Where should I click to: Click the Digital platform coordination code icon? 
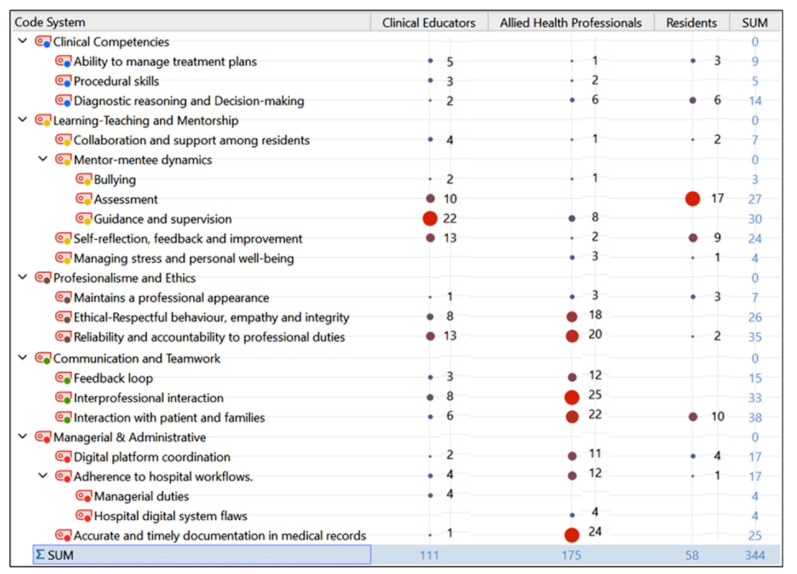[63, 457]
